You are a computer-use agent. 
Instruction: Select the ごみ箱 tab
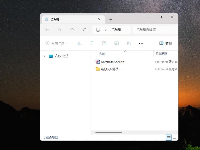click(70, 19)
